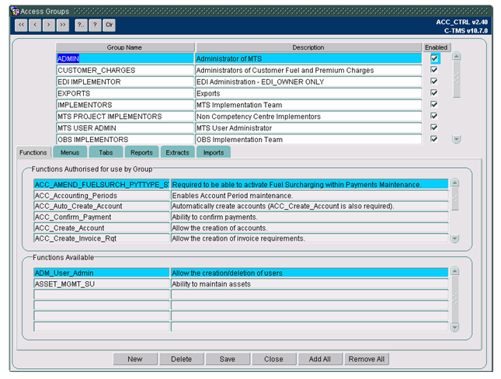Go to previous record with < button
This screenshot has width=501, height=379.
tap(35, 25)
